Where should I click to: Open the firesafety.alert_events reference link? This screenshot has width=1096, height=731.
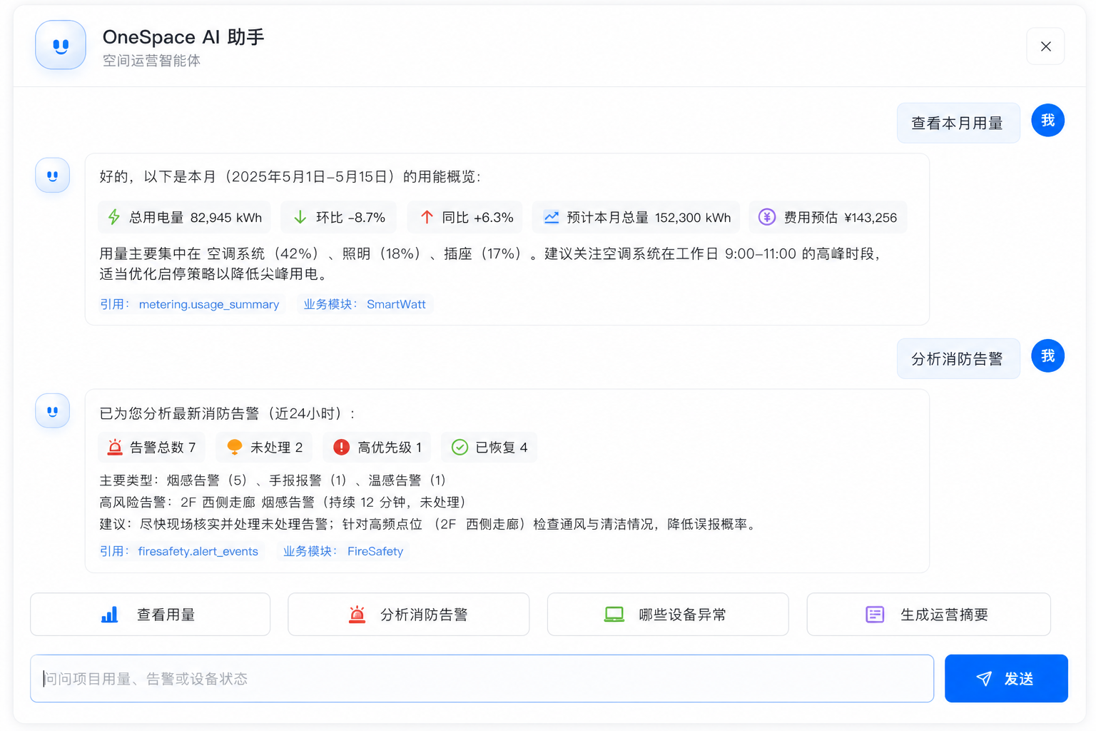click(x=198, y=552)
